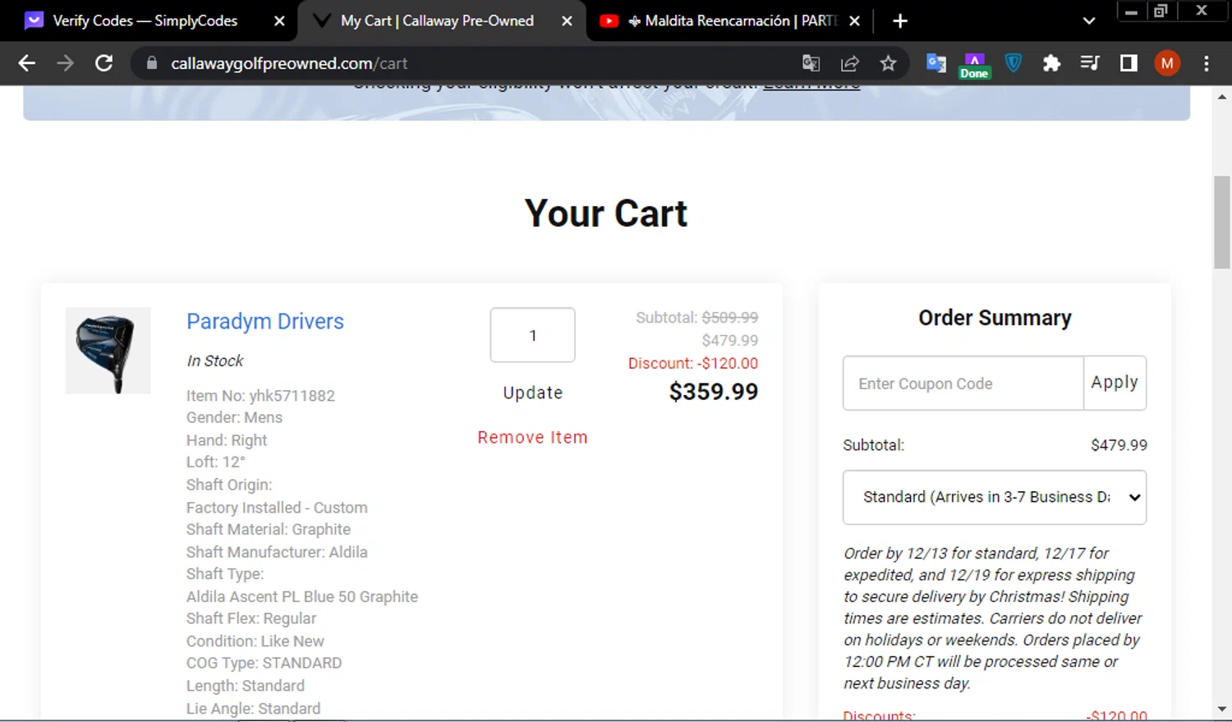Bookmark this page with star icon
Viewport: 1232px width, 722px height.
pos(888,63)
